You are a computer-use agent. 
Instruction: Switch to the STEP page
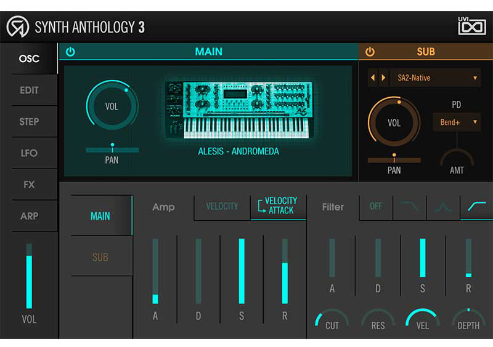tap(29, 122)
